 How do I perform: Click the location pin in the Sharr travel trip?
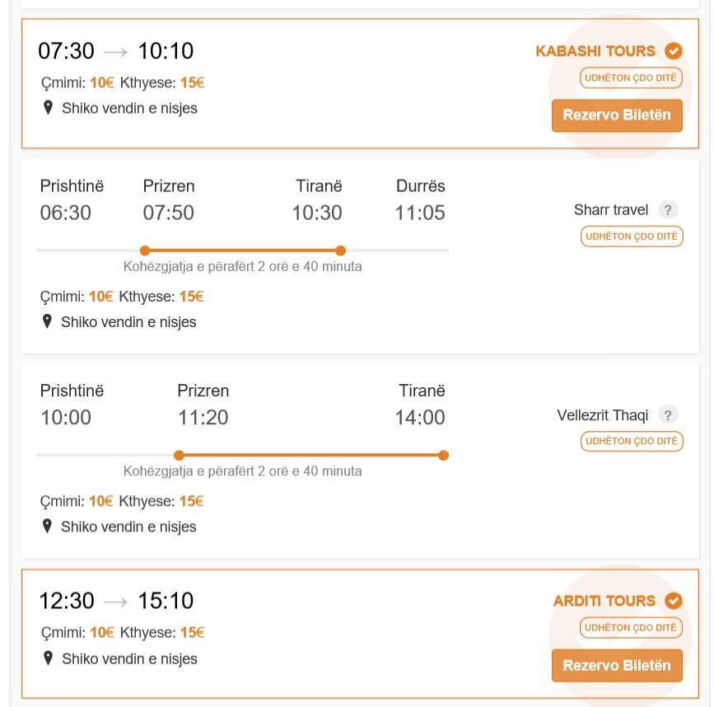click(x=47, y=321)
